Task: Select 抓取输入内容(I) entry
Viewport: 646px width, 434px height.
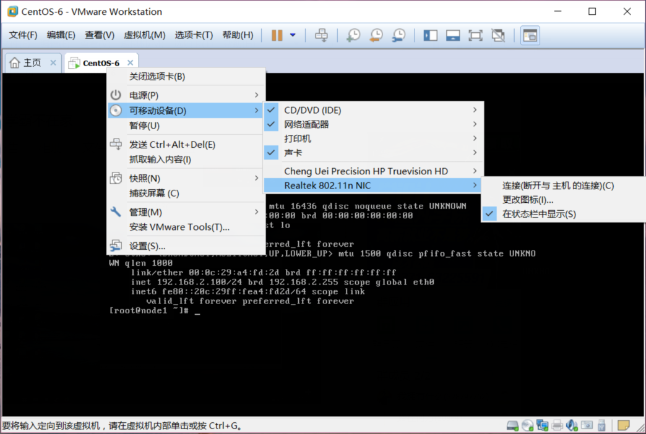Action: pyautogui.click(x=186, y=160)
